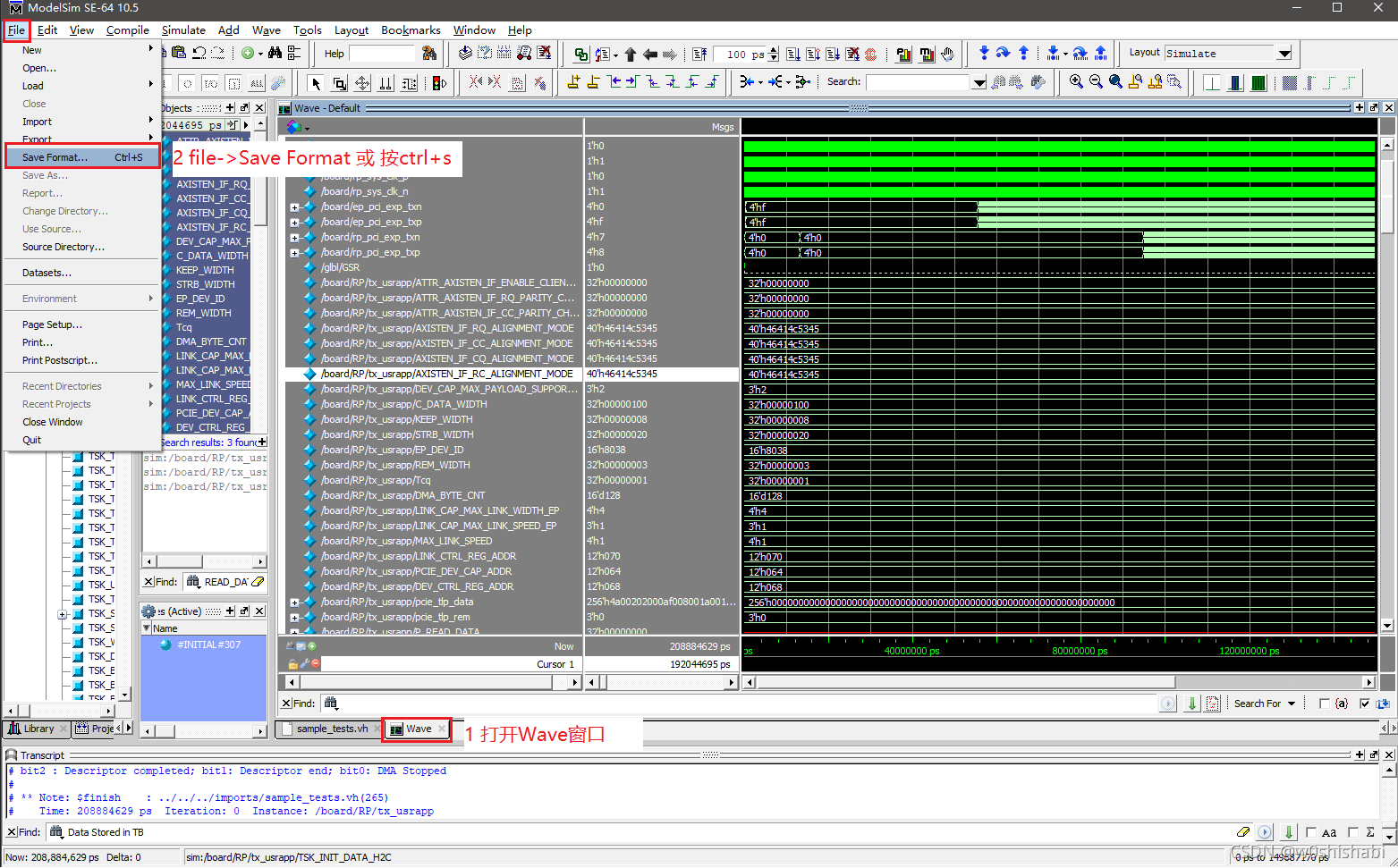
Task: Click the Select Mode arrow cursor icon
Action: [x=315, y=83]
